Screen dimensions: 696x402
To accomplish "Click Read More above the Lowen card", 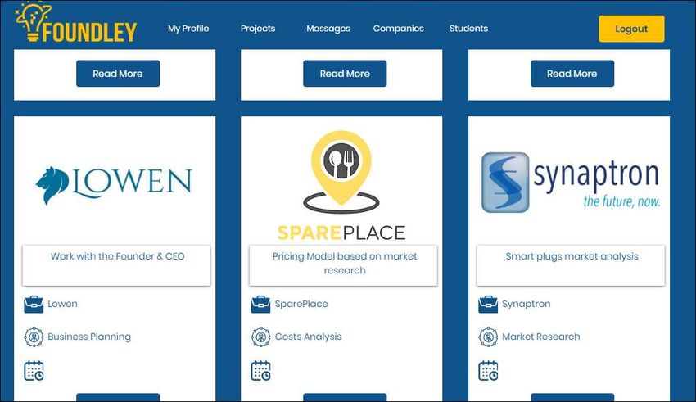I will coord(118,74).
